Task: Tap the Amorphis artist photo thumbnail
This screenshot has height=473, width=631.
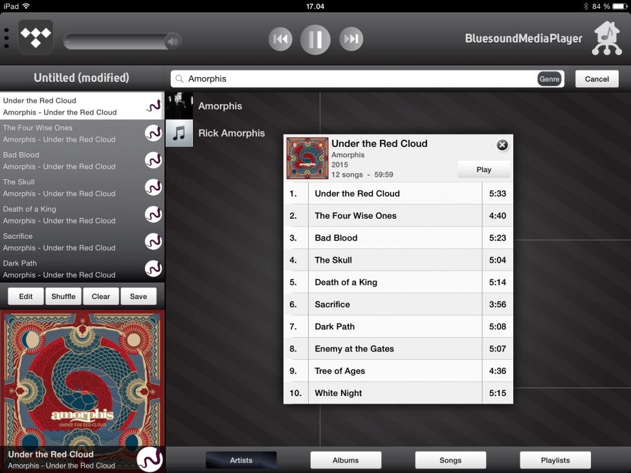Action: 179,105
